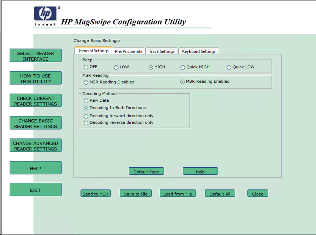Click the Beep group label

(87, 60)
